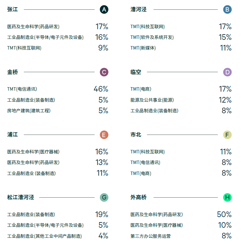Select the teal circle badge labeled G
Viewport: 241px width, 245px height.
click(104, 198)
